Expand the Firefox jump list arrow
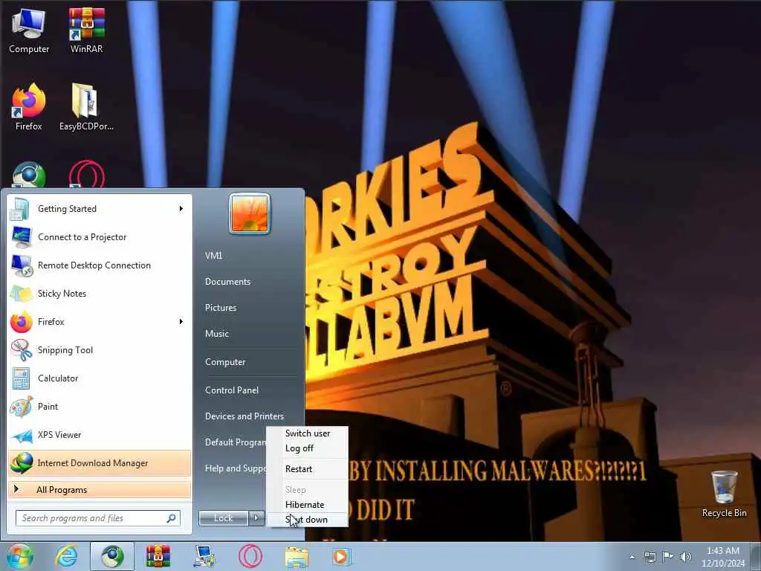Image resolution: width=761 pixels, height=571 pixels. point(181,321)
